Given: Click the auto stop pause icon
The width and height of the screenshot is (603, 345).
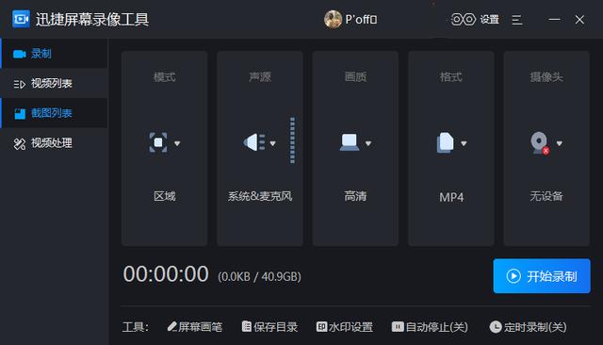Looking at the screenshot, I should pos(398,326).
